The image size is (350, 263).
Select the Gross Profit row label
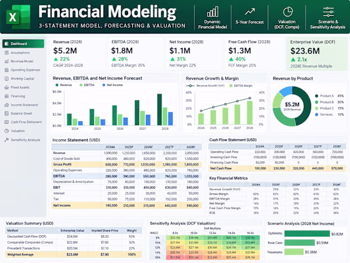62,164
